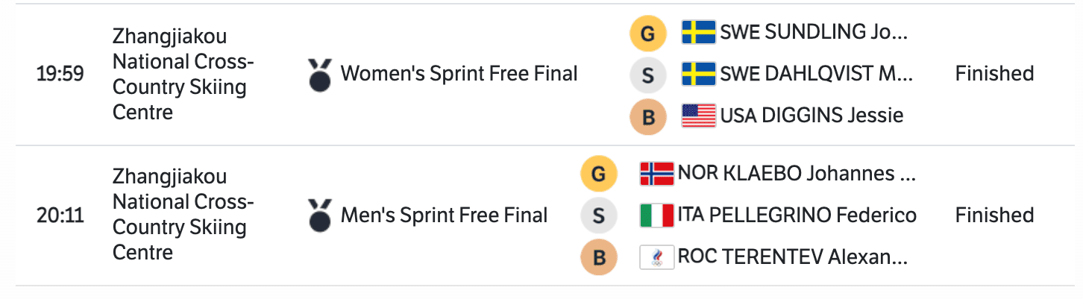
Task: Click the bronze badge for Diggins
Action: pyautogui.click(x=647, y=116)
